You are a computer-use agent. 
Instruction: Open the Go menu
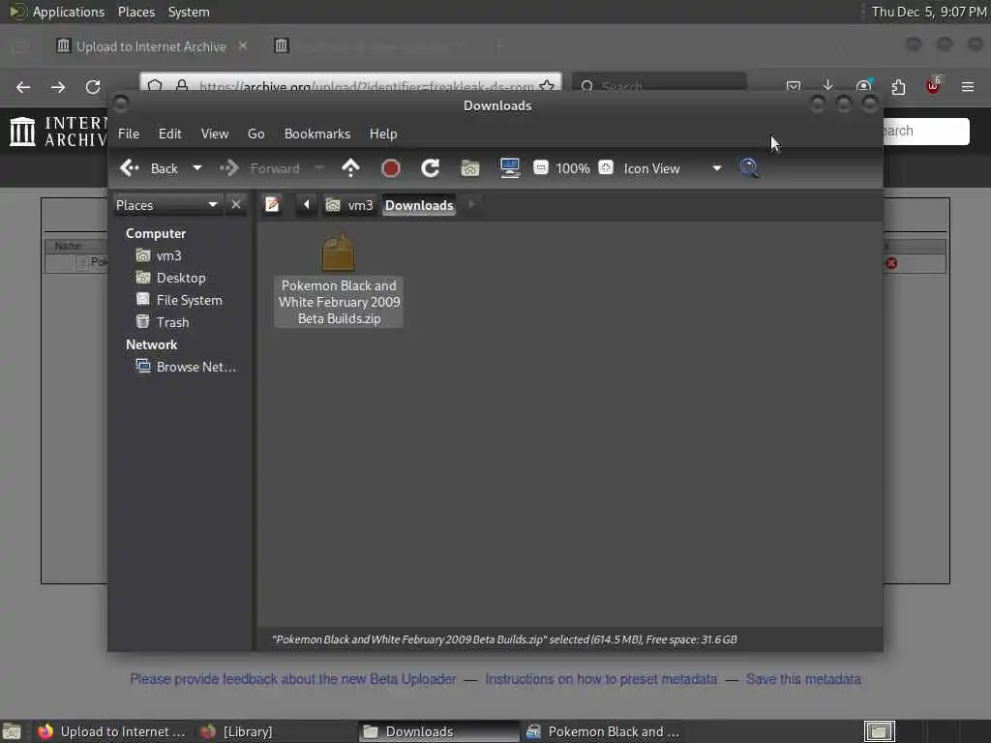pyautogui.click(x=255, y=134)
